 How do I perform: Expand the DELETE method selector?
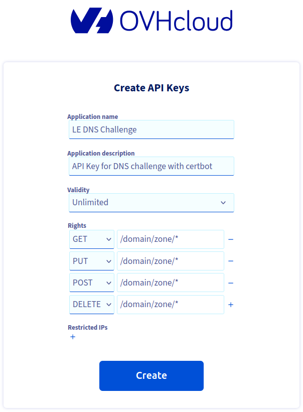[x=92, y=305]
